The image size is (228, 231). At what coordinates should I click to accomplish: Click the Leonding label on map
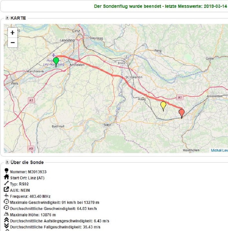click(x=67, y=40)
